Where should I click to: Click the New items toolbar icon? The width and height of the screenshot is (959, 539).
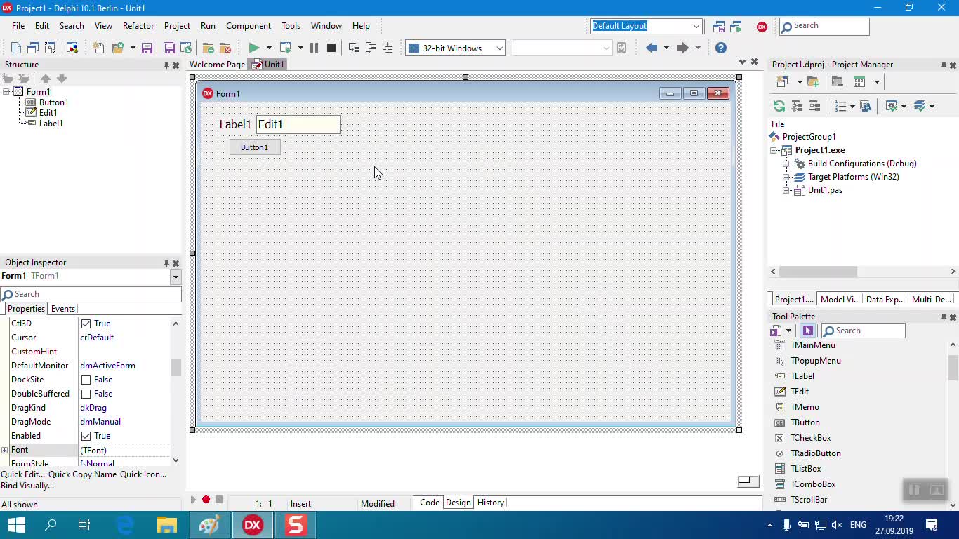coord(99,48)
